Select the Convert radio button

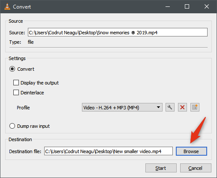[x=12, y=69]
